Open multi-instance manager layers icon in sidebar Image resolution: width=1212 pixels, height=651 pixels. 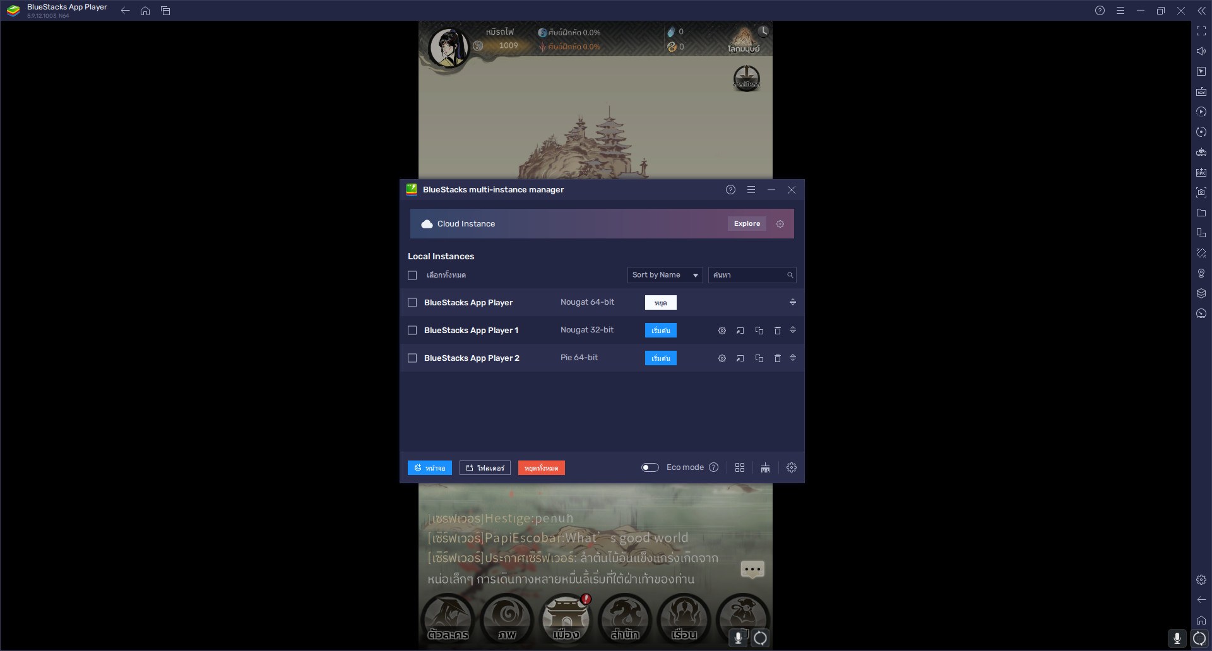1201,293
